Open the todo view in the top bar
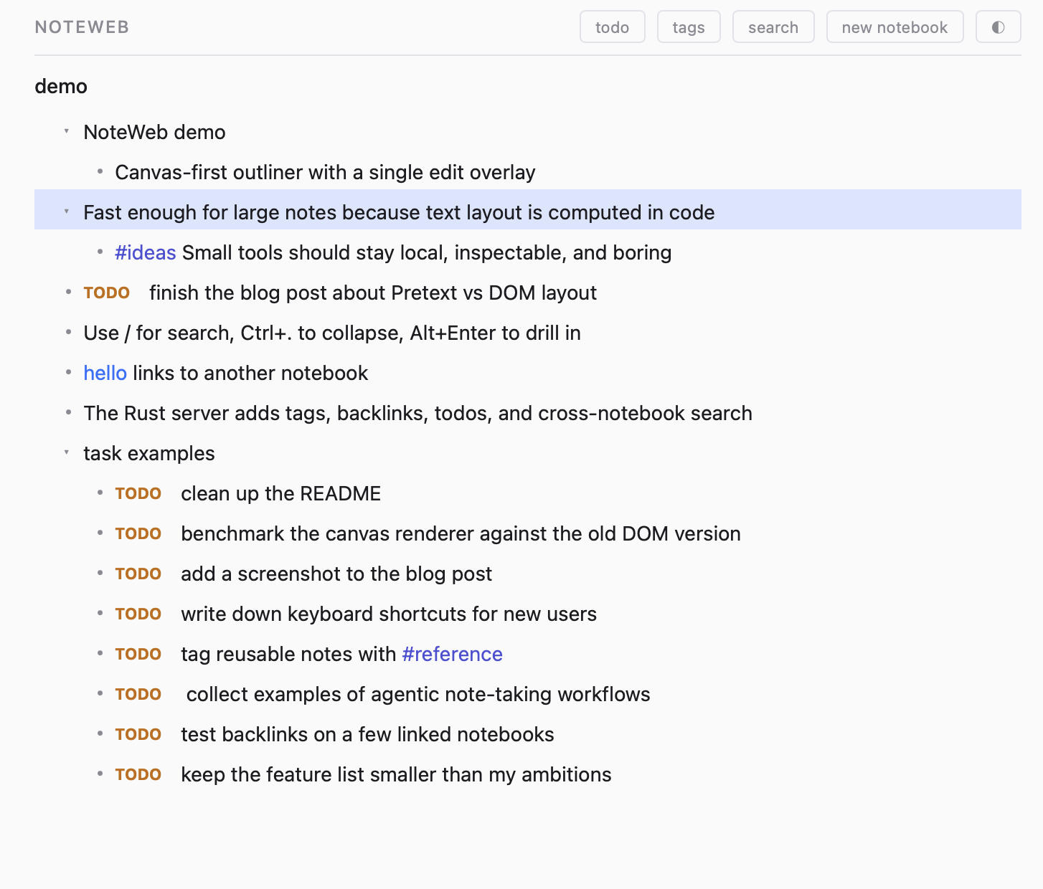Viewport: 1043px width, 889px height. (612, 27)
